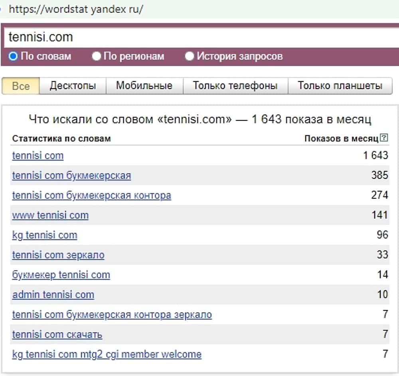The image size is (399, 376).
Task: Click the Что искали со словом heading
Action: 200,119
